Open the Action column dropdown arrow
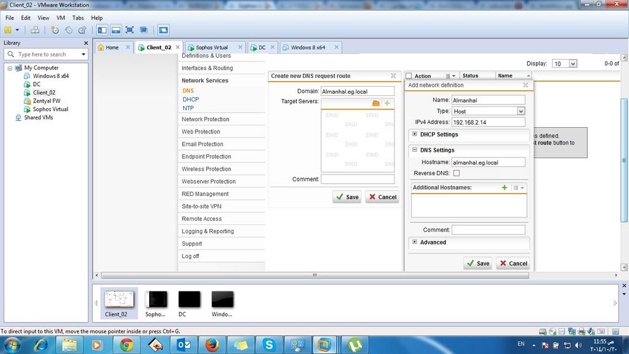Screen dimensions: 629x354 (454, 76)
